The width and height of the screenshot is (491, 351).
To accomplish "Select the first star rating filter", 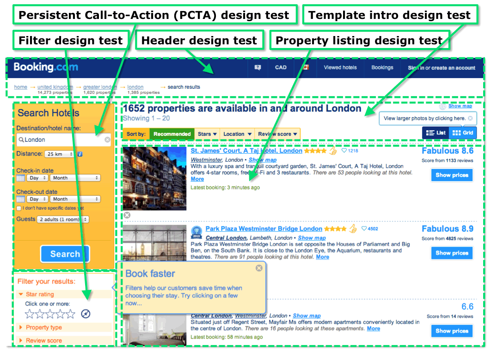I will tap(30, 314).
